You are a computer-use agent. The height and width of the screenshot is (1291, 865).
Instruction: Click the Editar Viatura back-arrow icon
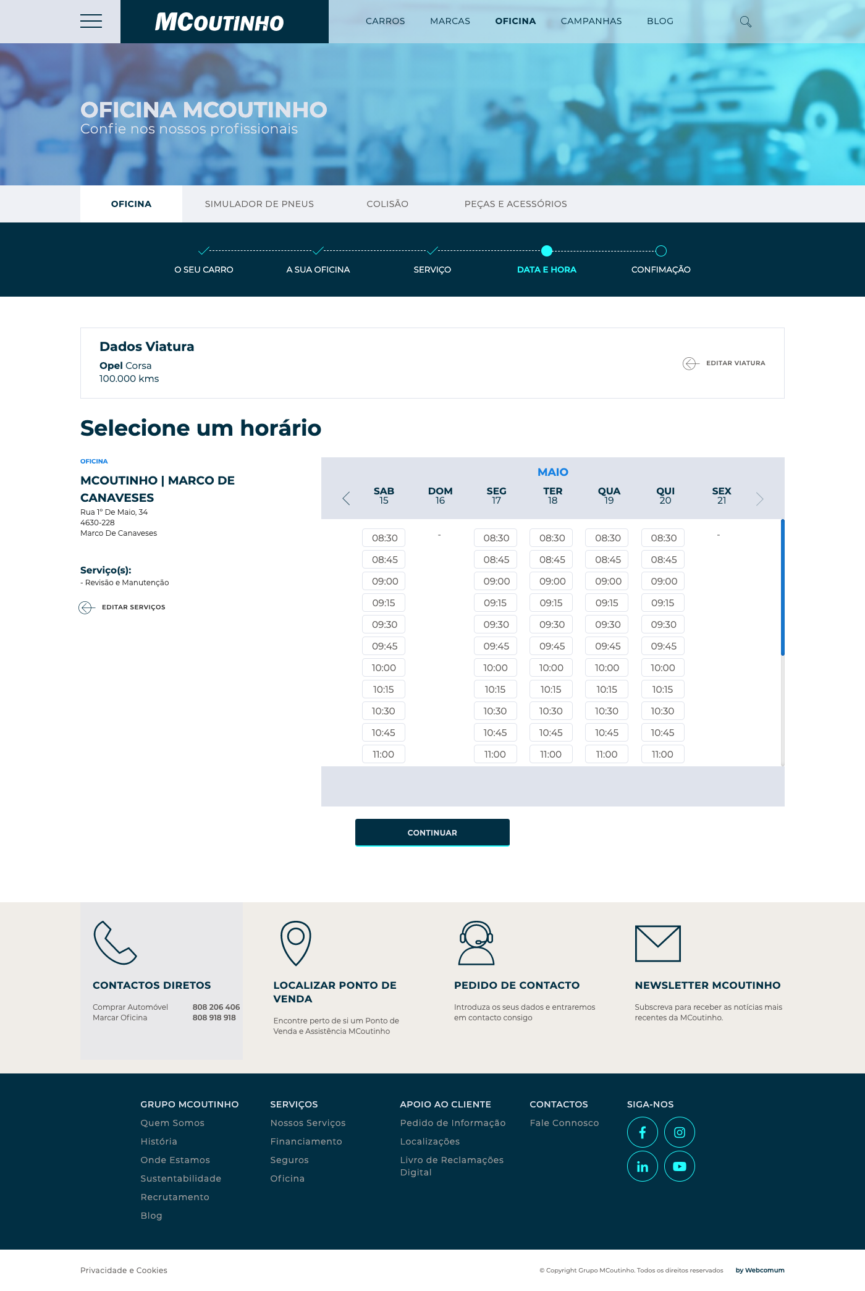click(x=690, y=363)
